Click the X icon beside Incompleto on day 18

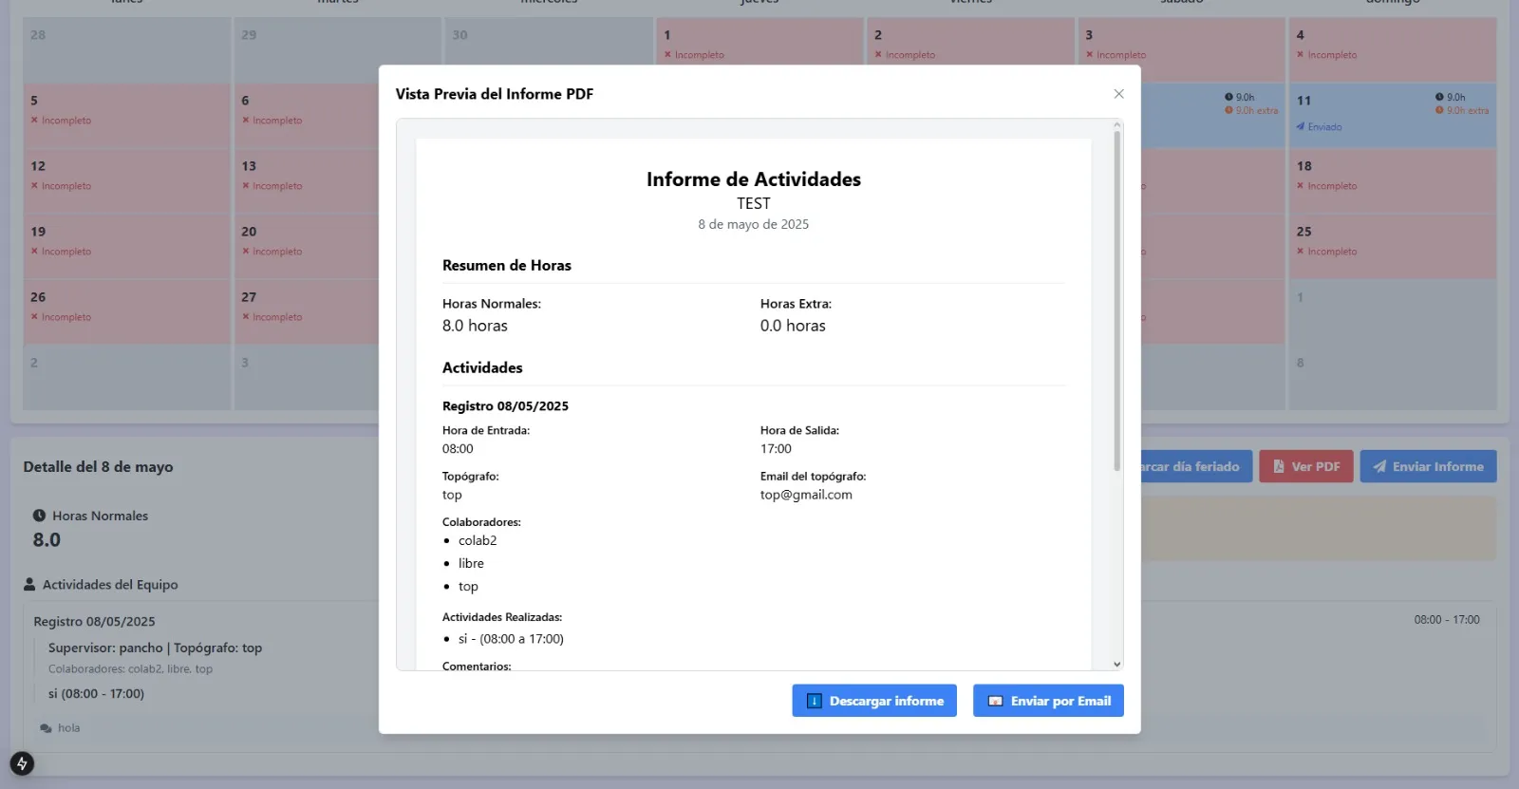tap(1301, 186)
